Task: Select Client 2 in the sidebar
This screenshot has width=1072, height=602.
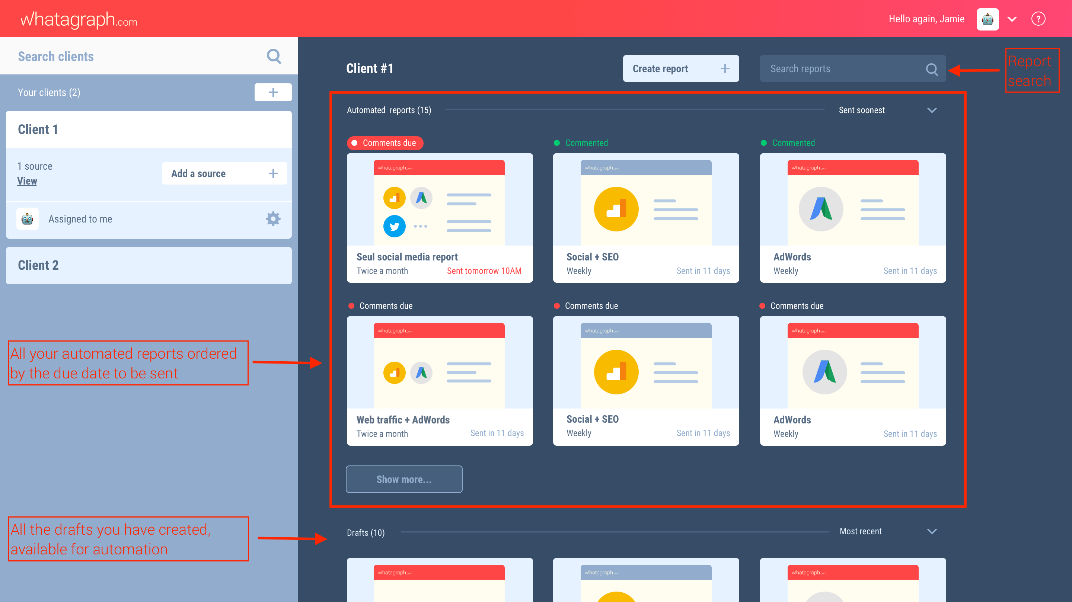Action: 149,265
